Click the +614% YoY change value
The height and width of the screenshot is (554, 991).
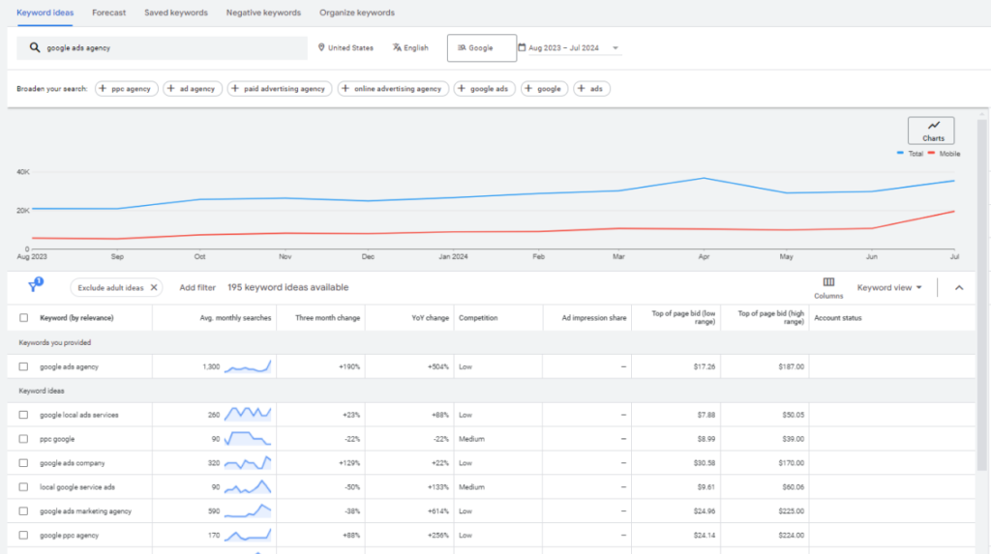[437, 511]
